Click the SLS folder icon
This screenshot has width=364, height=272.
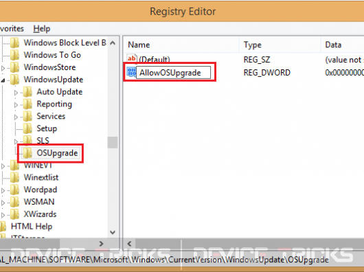pyautogui.click(x=28, y=140)
